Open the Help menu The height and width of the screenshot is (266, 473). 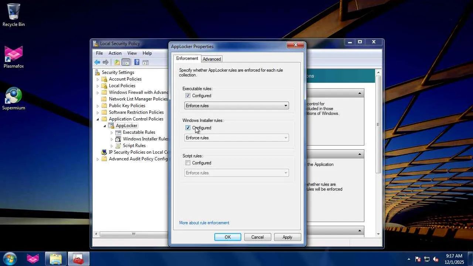[x=147, y=53]
